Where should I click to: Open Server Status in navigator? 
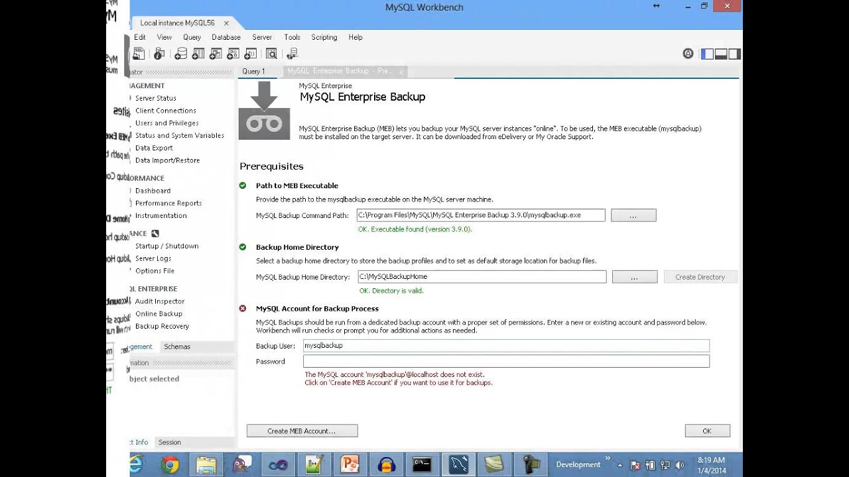155,98
